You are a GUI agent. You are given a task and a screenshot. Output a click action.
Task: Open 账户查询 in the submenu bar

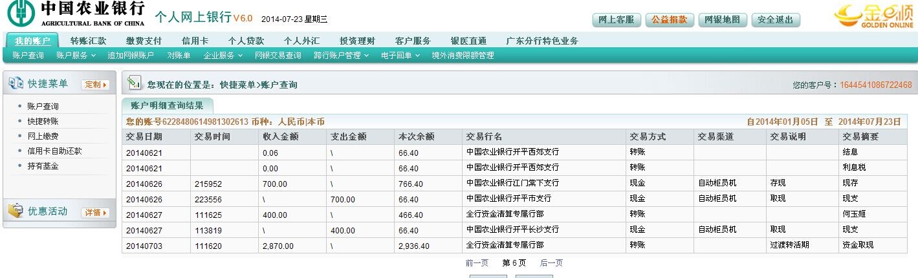(x=28, y=56)
